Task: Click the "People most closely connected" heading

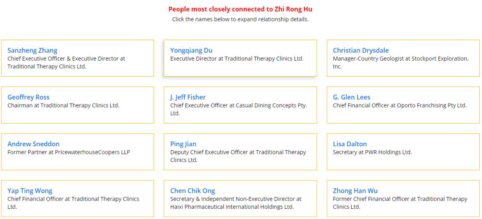Action: (x=241, y=9)
